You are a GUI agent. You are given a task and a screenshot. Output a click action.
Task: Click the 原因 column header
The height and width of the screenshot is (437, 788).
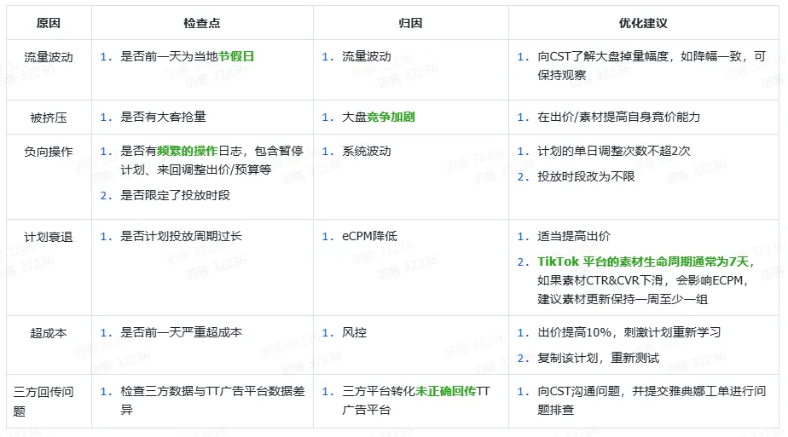coord(49,23)
